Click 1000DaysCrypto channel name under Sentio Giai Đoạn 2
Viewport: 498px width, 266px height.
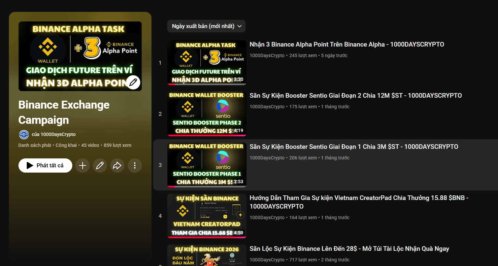267,107
